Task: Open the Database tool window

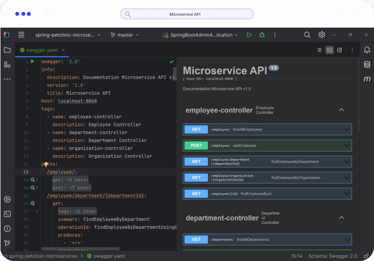Action: (x=367, y=64)
